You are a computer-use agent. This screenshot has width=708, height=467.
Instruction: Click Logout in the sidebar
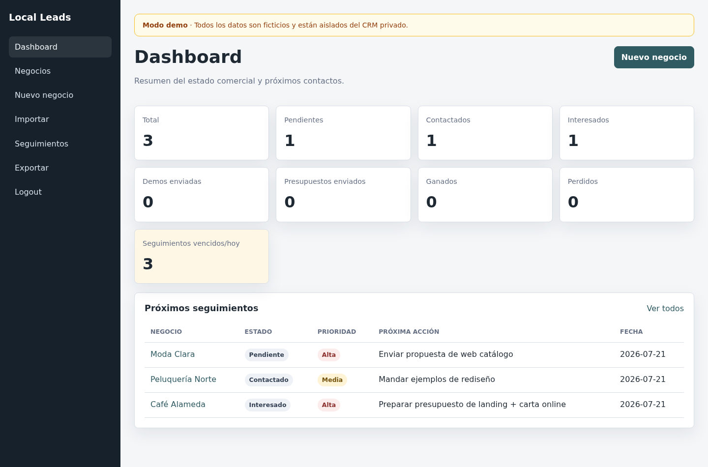pyautogui.click(x=60, y=192)
